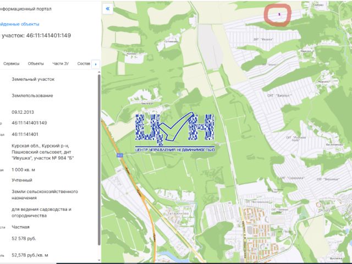Switch to the 'Объекты' tab
This screenshot has width=352, height=264.
36,64
